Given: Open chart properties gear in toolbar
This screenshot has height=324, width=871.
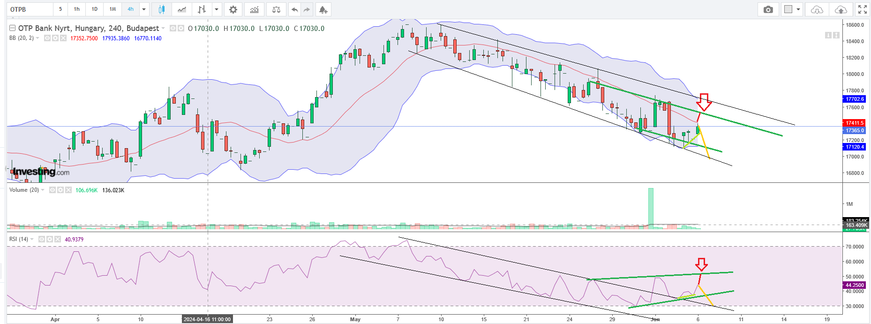Looking at the screenshot, I should click(233, 9).
